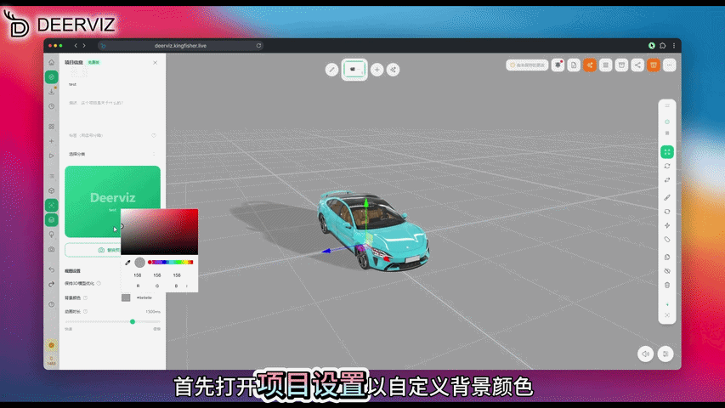Click the orange archive box button top toolbar
The width and height of the screenshot is (725, 408).
[x=654, y=65]
